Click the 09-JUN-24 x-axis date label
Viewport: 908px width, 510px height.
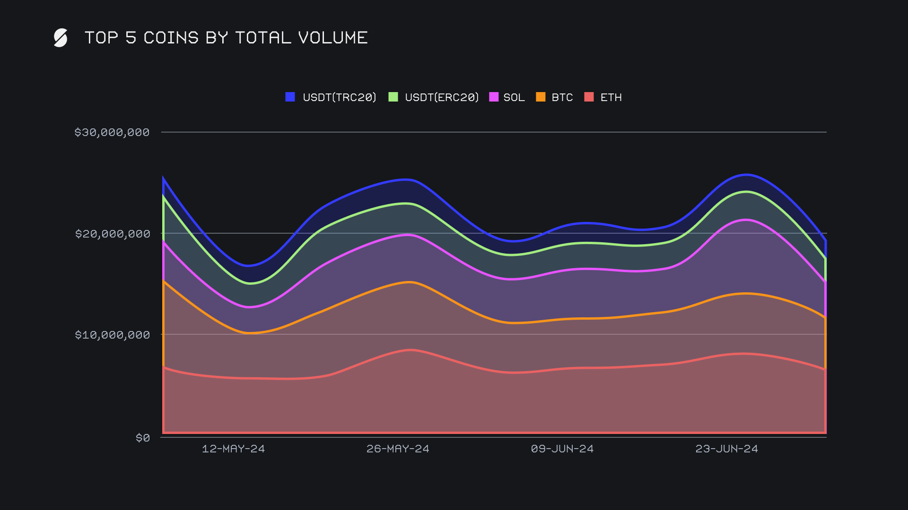coord(562,449)
